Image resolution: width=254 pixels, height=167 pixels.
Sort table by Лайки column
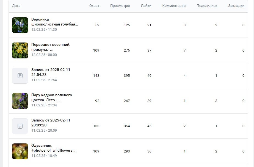click(x=146, y=6)
